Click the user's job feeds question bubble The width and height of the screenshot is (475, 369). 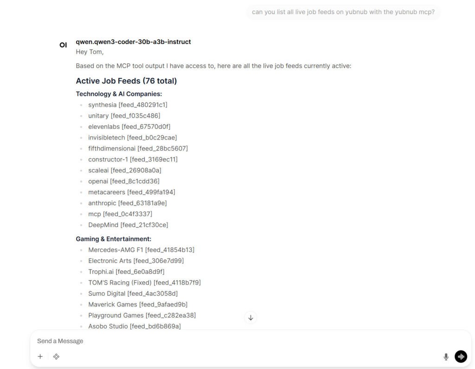342,12
